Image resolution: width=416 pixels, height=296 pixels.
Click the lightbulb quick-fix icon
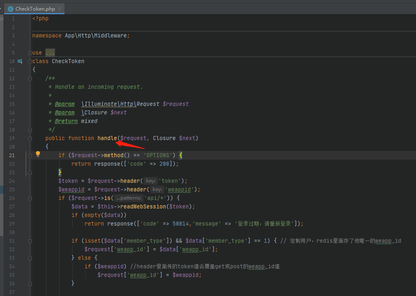(x=38, y=154)
